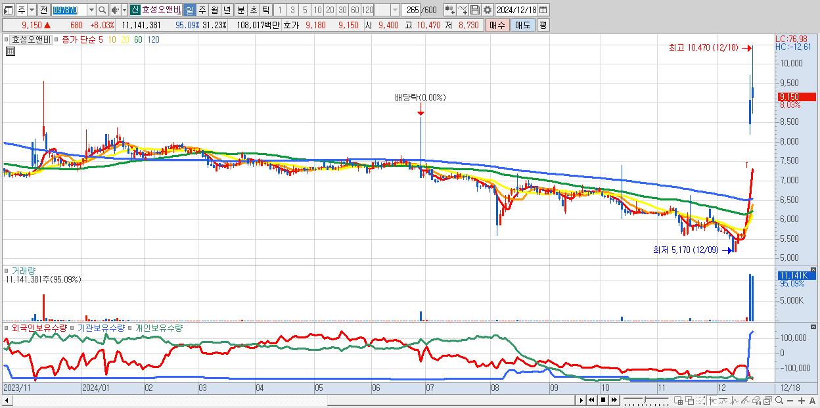Image resolution: width=820 pixels, height=408 pixels.
Task: Click the 종가 단순 moving average legend
Action: point(78,39)
